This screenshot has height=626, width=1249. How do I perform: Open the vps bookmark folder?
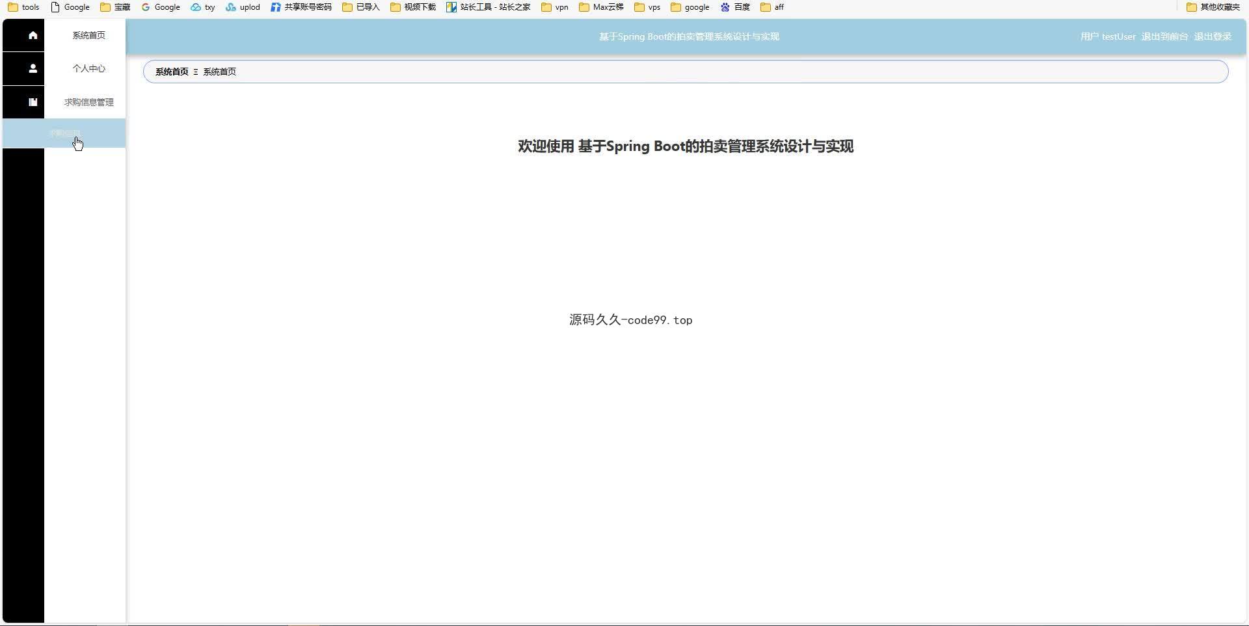click(x=648, y=7)
